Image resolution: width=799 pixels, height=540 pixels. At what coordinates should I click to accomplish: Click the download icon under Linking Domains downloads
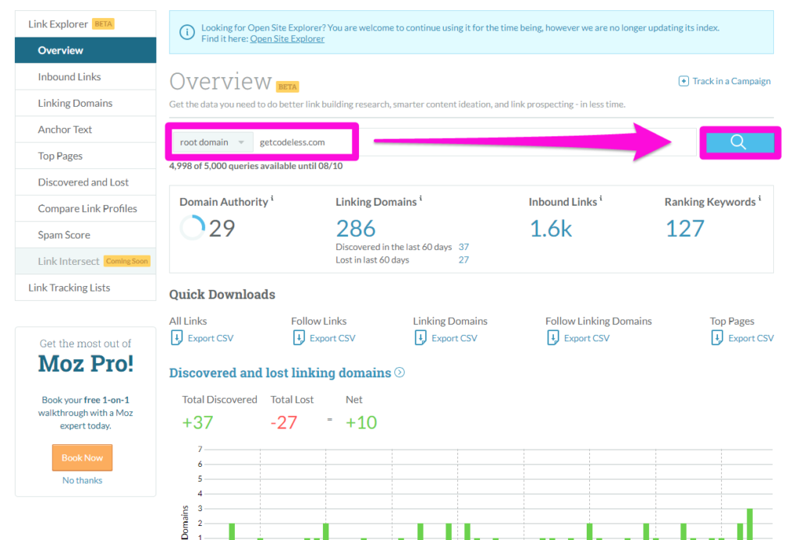[421, 337]
